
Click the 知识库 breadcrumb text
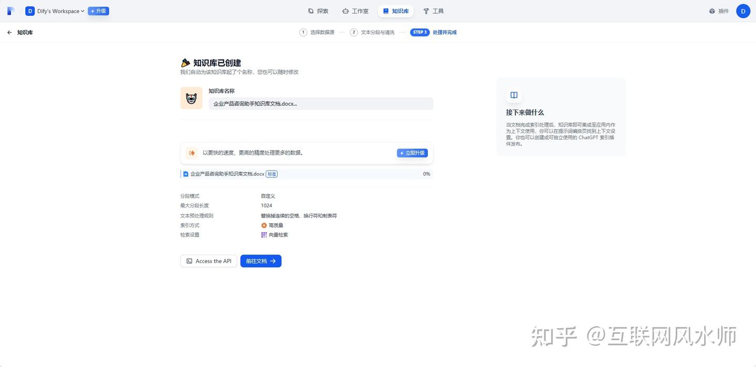pos(25,33)
